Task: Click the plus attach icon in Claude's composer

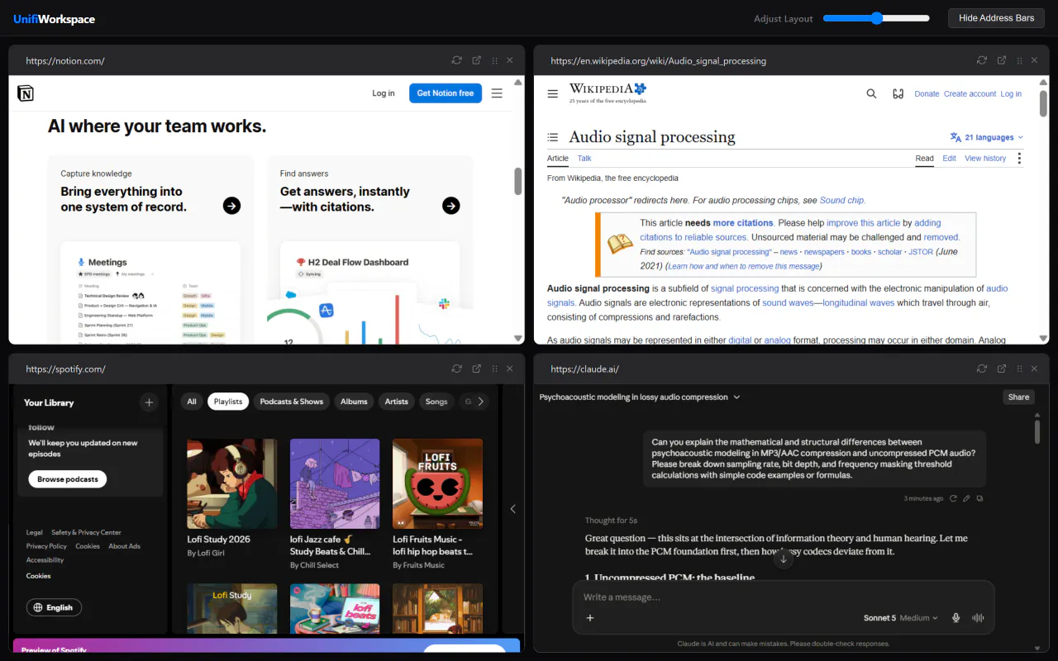Action: 590,617
